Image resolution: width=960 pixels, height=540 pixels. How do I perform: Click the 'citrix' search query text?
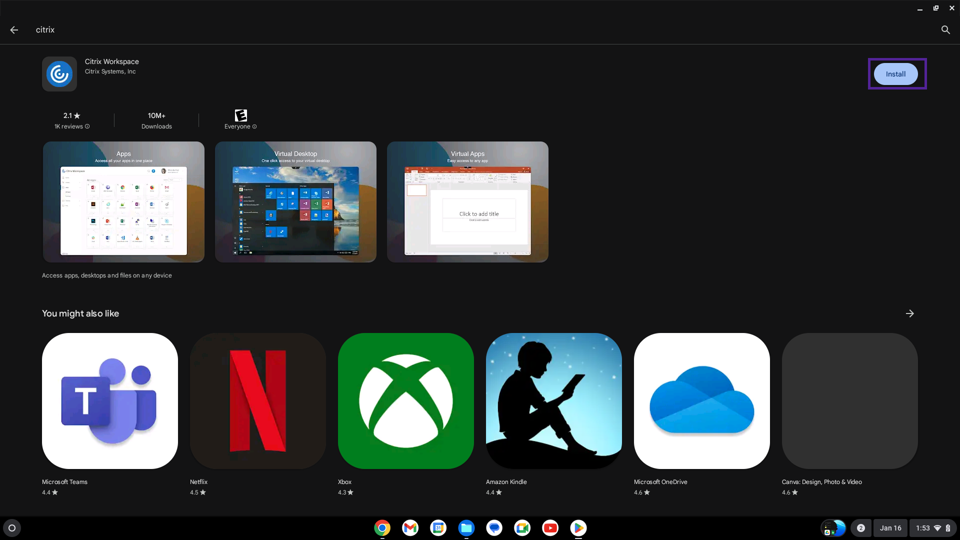pos(45,30)
